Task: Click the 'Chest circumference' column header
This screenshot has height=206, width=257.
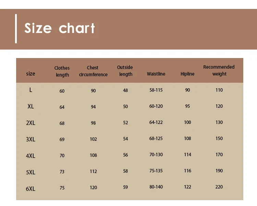Action: (x=93, y=71)
